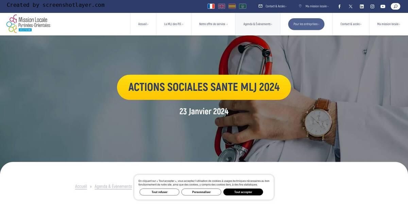The height and width of the screenshot is (204, 408).
Task: Open the search magnifier button
Action: coord(395,6)
